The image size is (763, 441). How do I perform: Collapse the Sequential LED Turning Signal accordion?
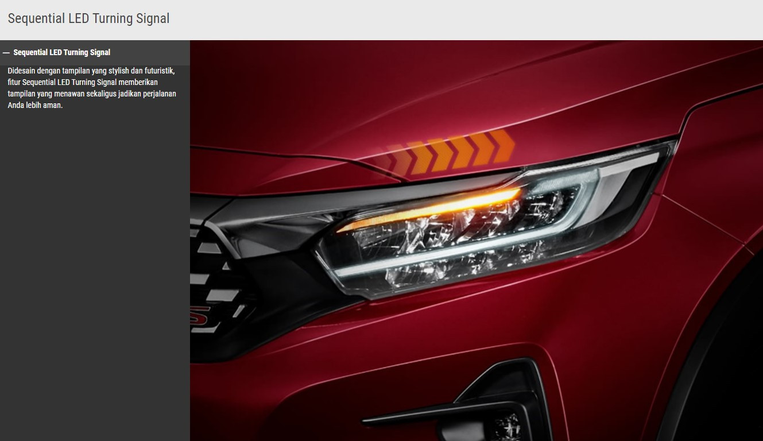pos(95,52)
